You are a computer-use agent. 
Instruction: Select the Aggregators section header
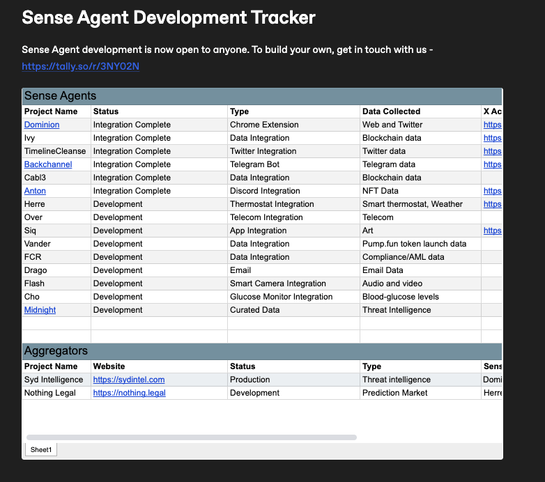click(x=56, y=351)
